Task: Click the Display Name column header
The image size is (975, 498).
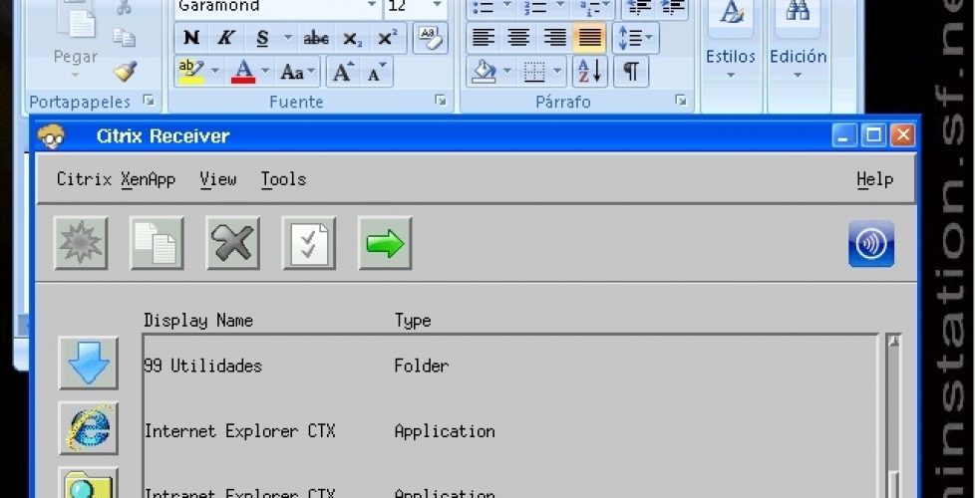Action: 198,321
